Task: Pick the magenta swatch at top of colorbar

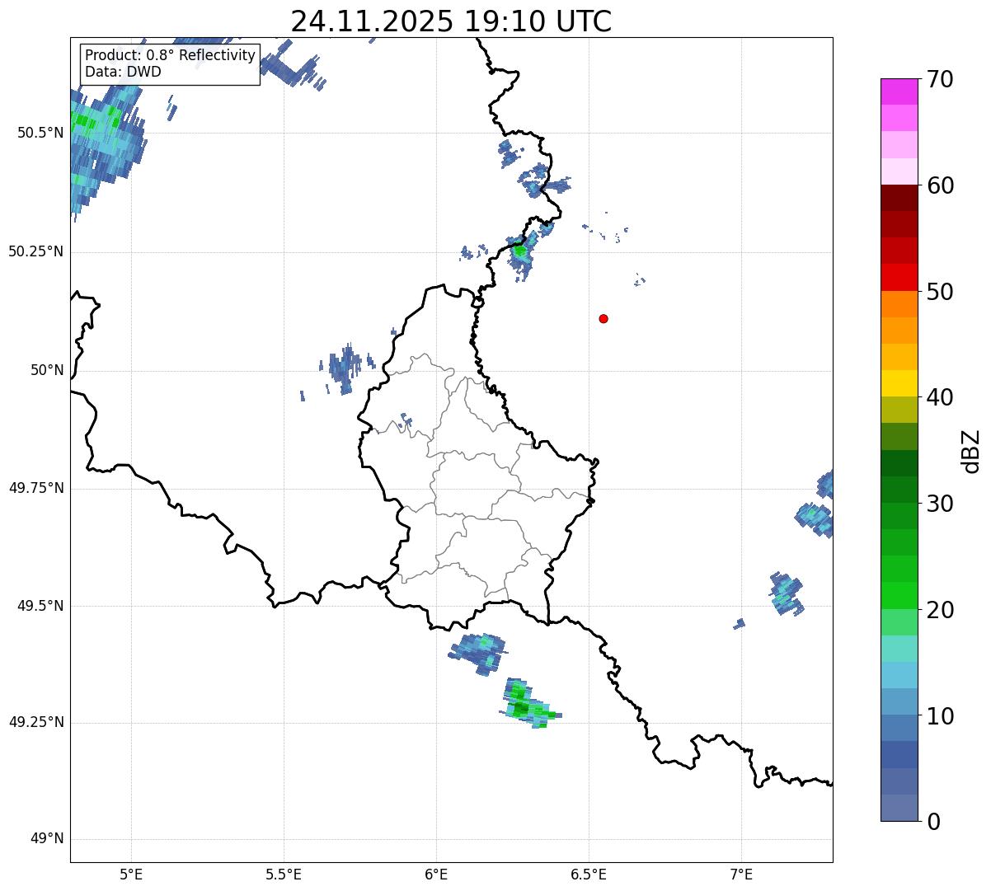Action: (899, 91)
